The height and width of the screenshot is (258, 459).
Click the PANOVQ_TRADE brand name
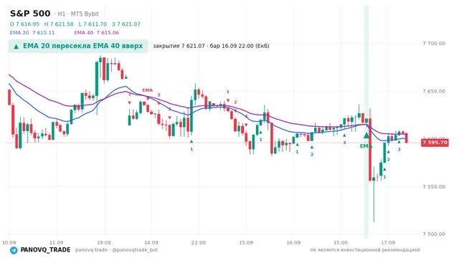coord(45,250)
